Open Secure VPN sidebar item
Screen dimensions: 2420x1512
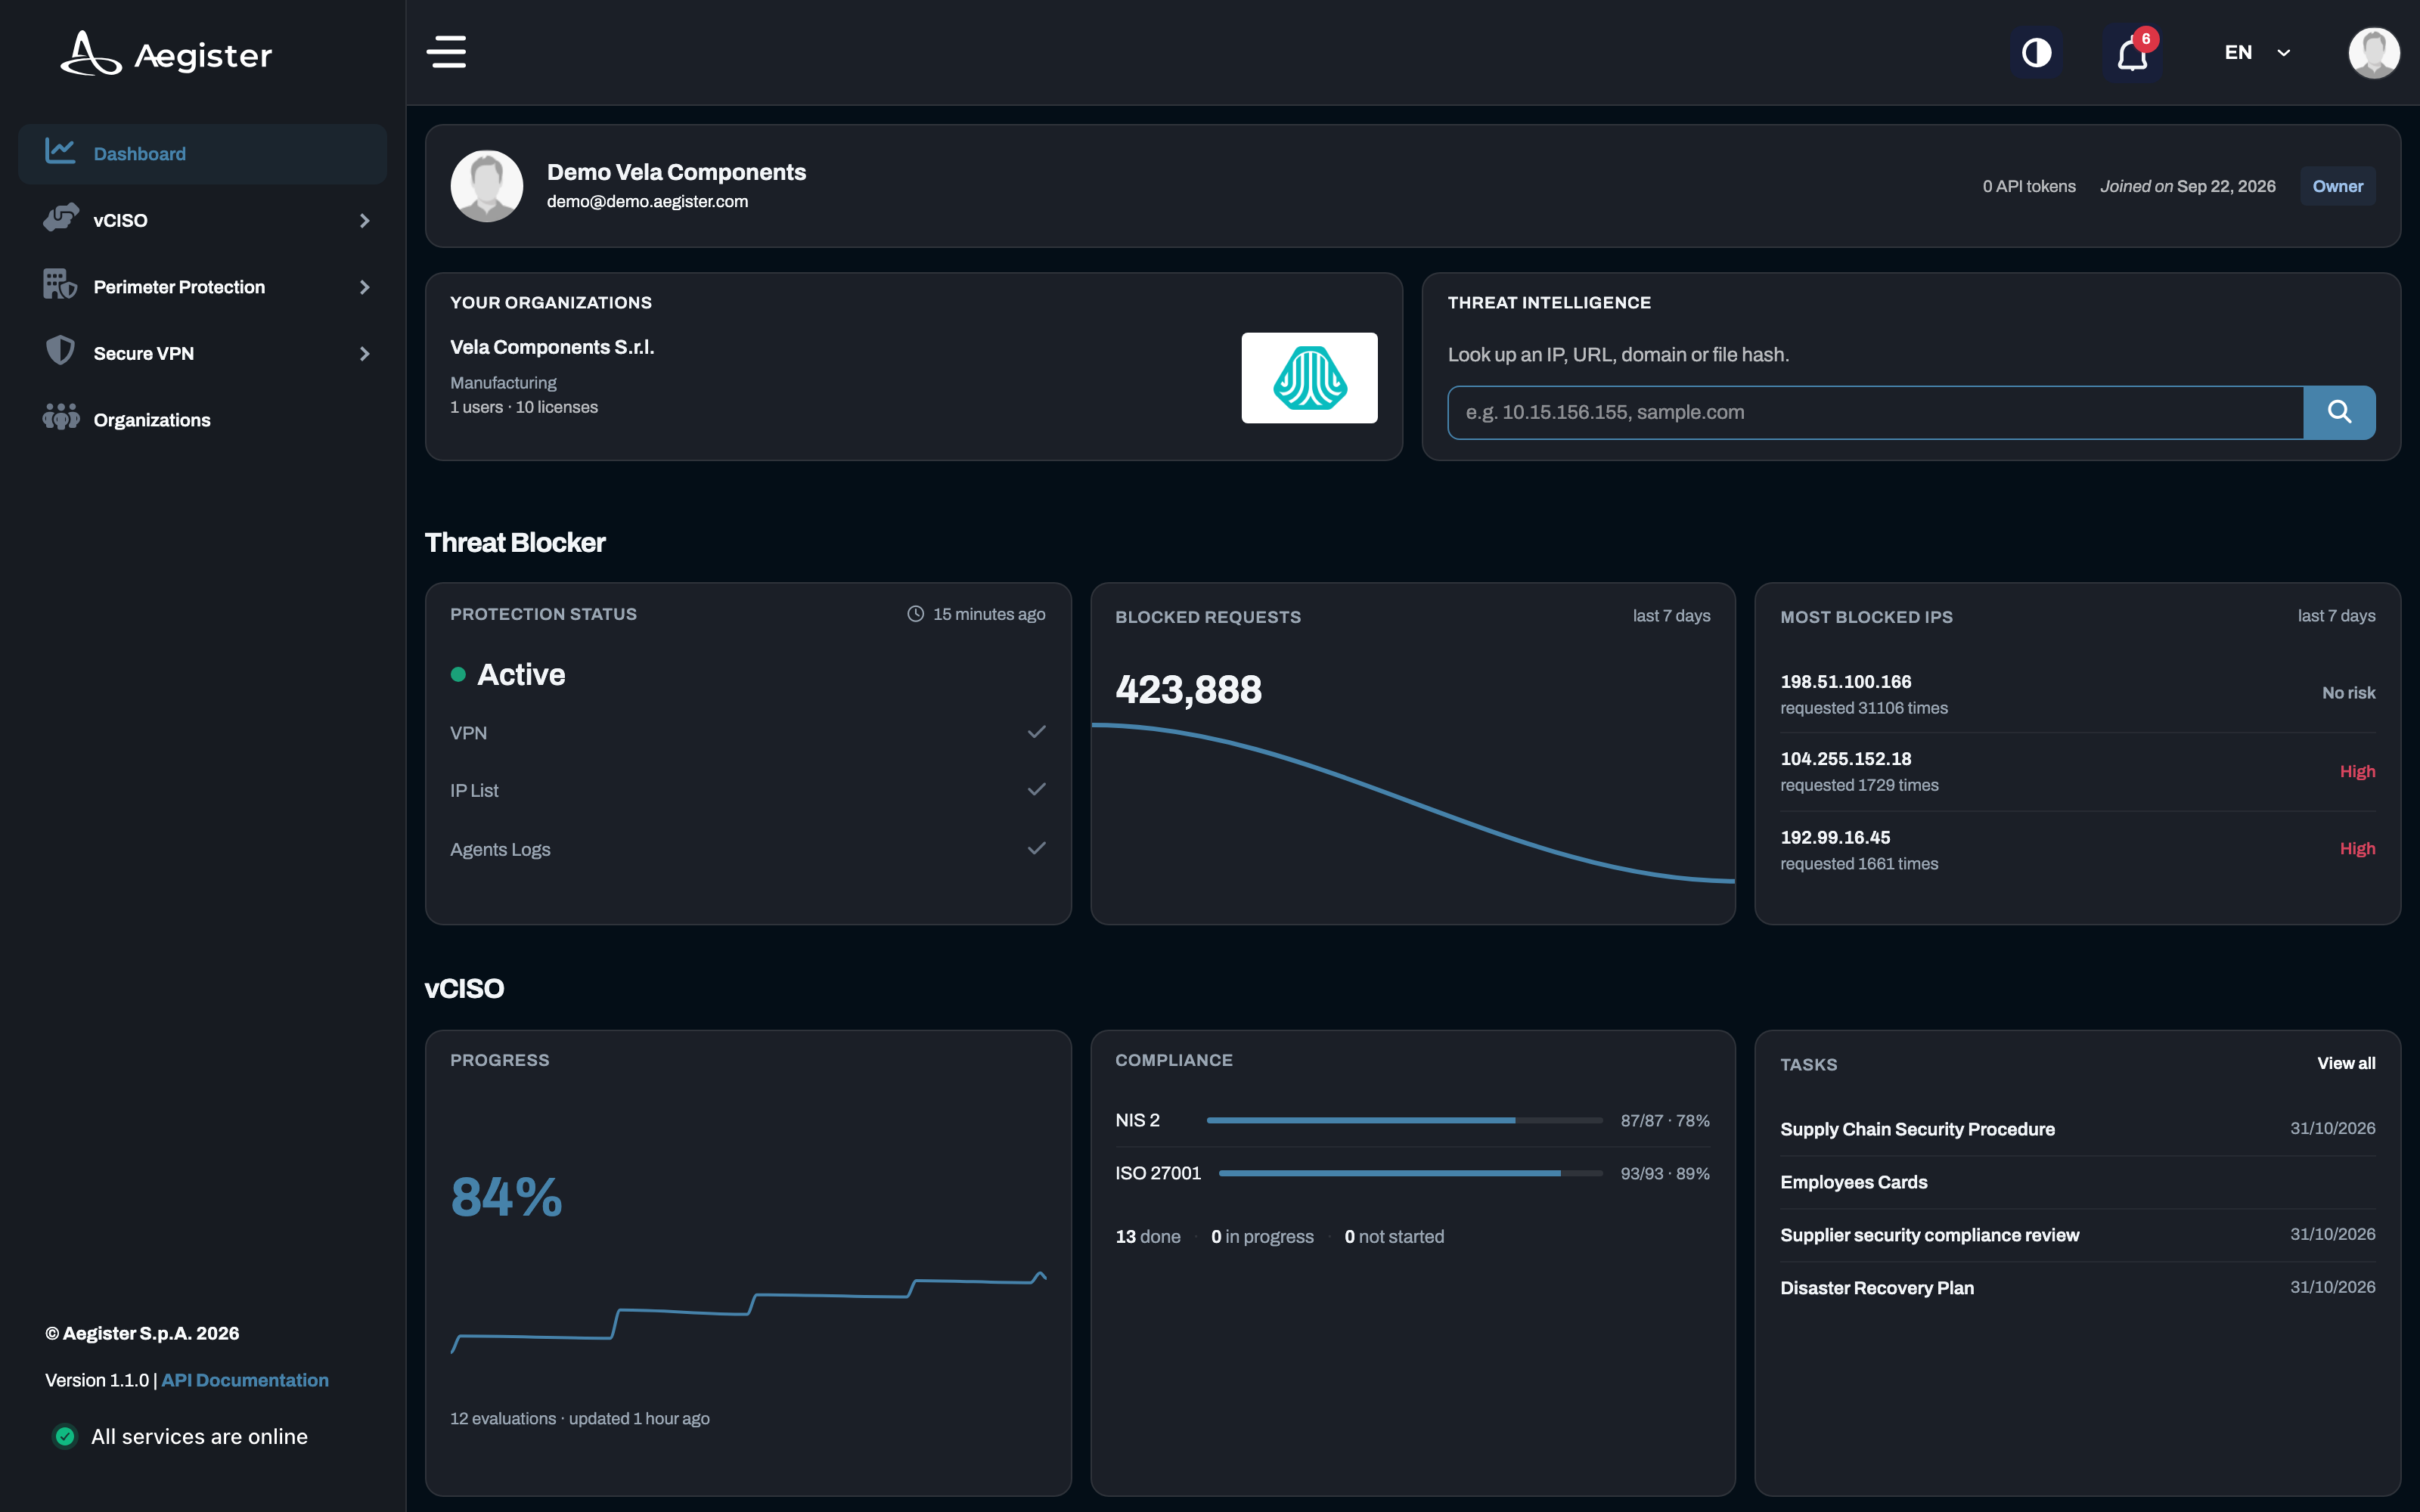point(202,353)
